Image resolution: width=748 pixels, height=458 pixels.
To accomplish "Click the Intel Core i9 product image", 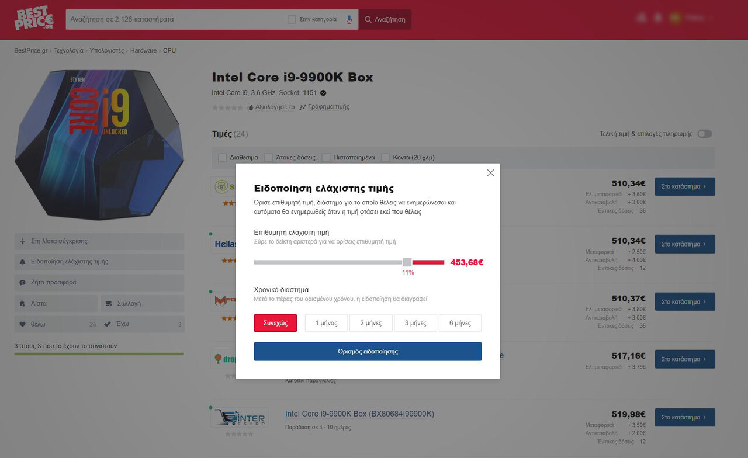I will (99, 144).
